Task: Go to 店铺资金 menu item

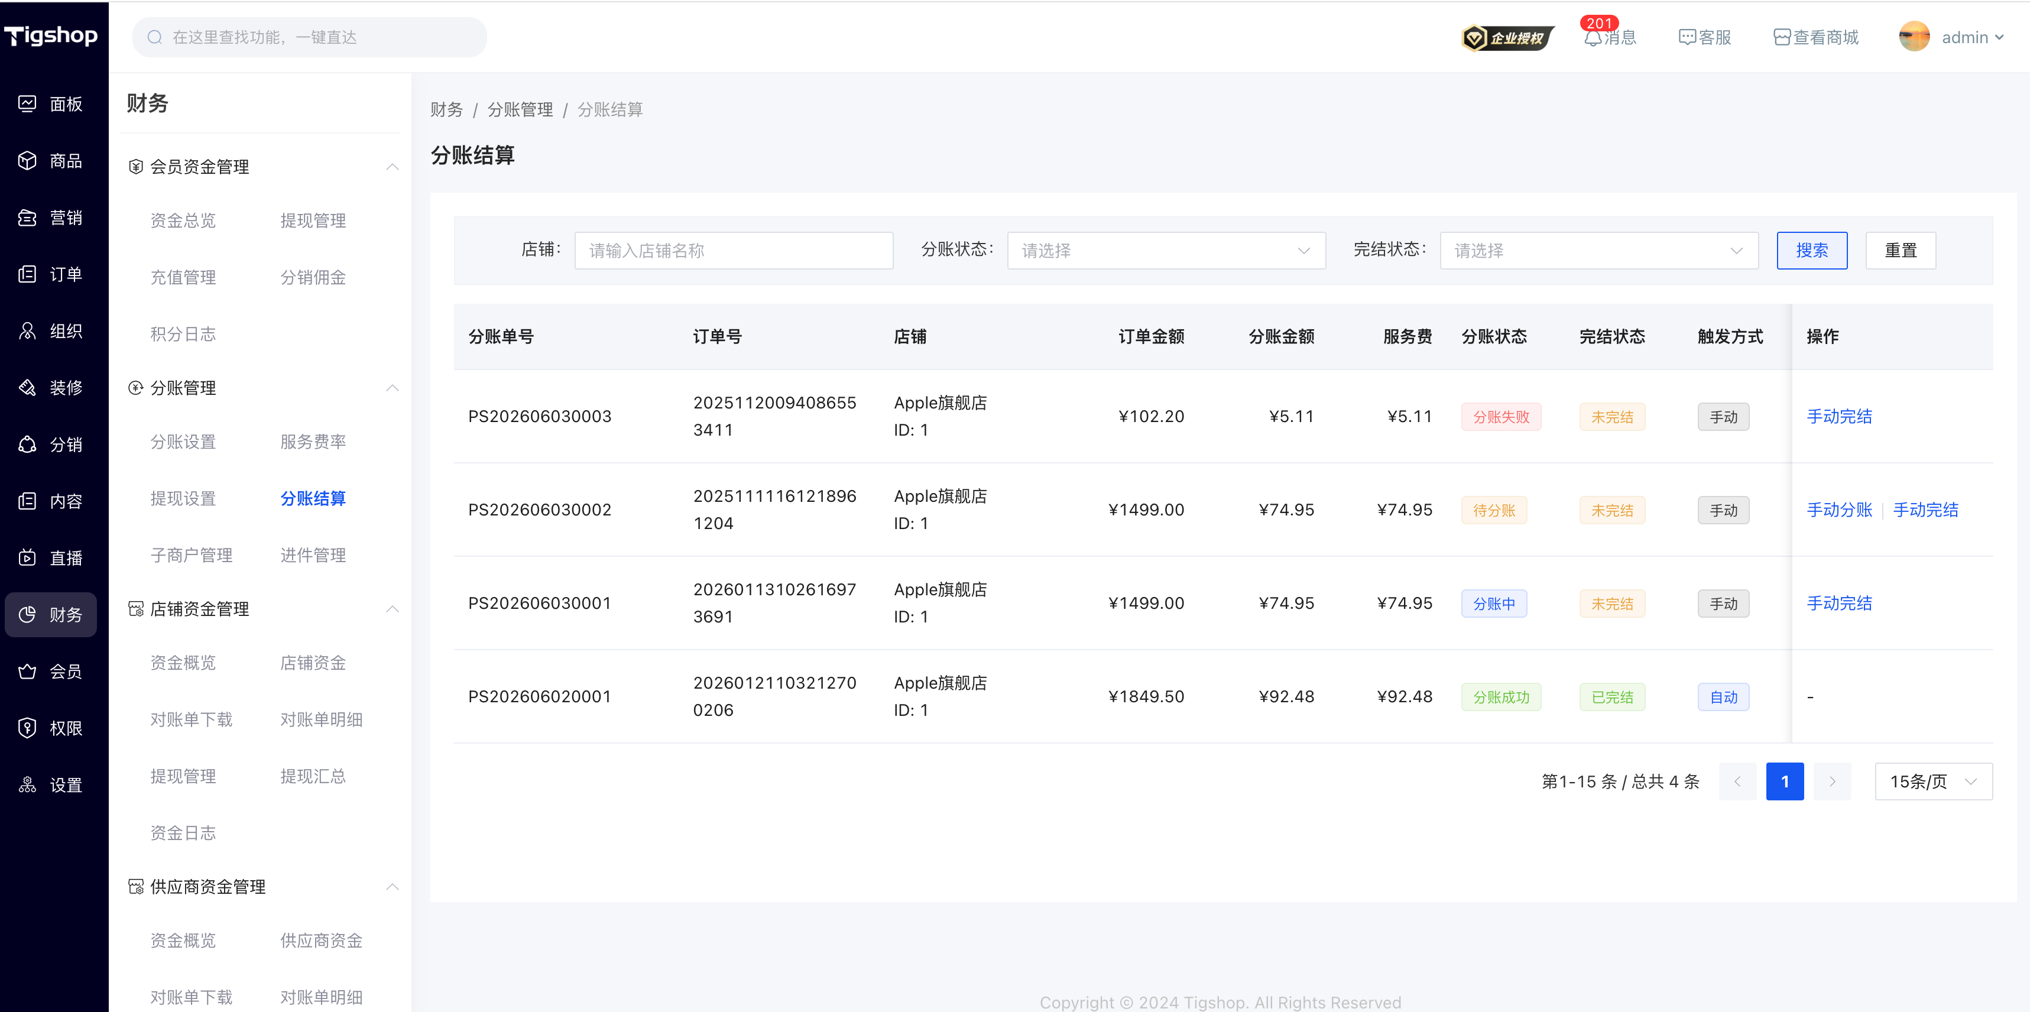Action: coord(313,662)
